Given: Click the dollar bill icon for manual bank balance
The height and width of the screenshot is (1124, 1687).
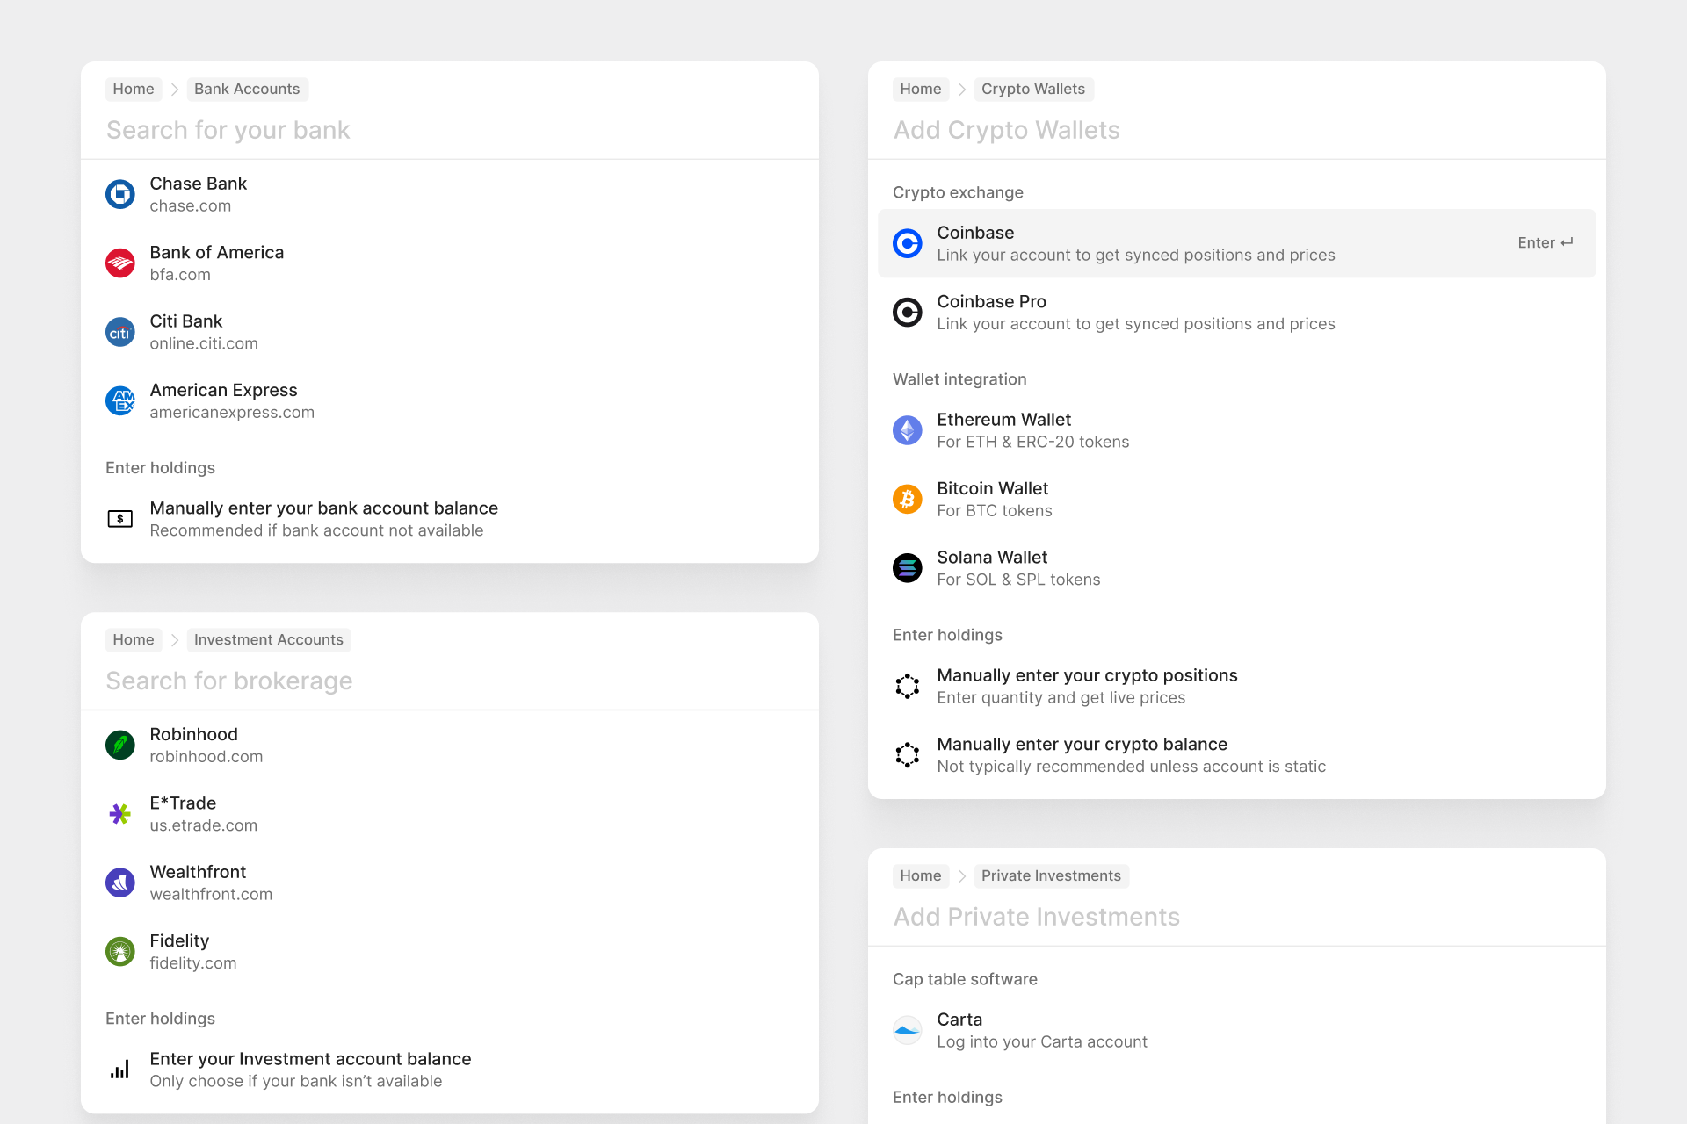Looking at the screenshot, I should coord(120,519).
